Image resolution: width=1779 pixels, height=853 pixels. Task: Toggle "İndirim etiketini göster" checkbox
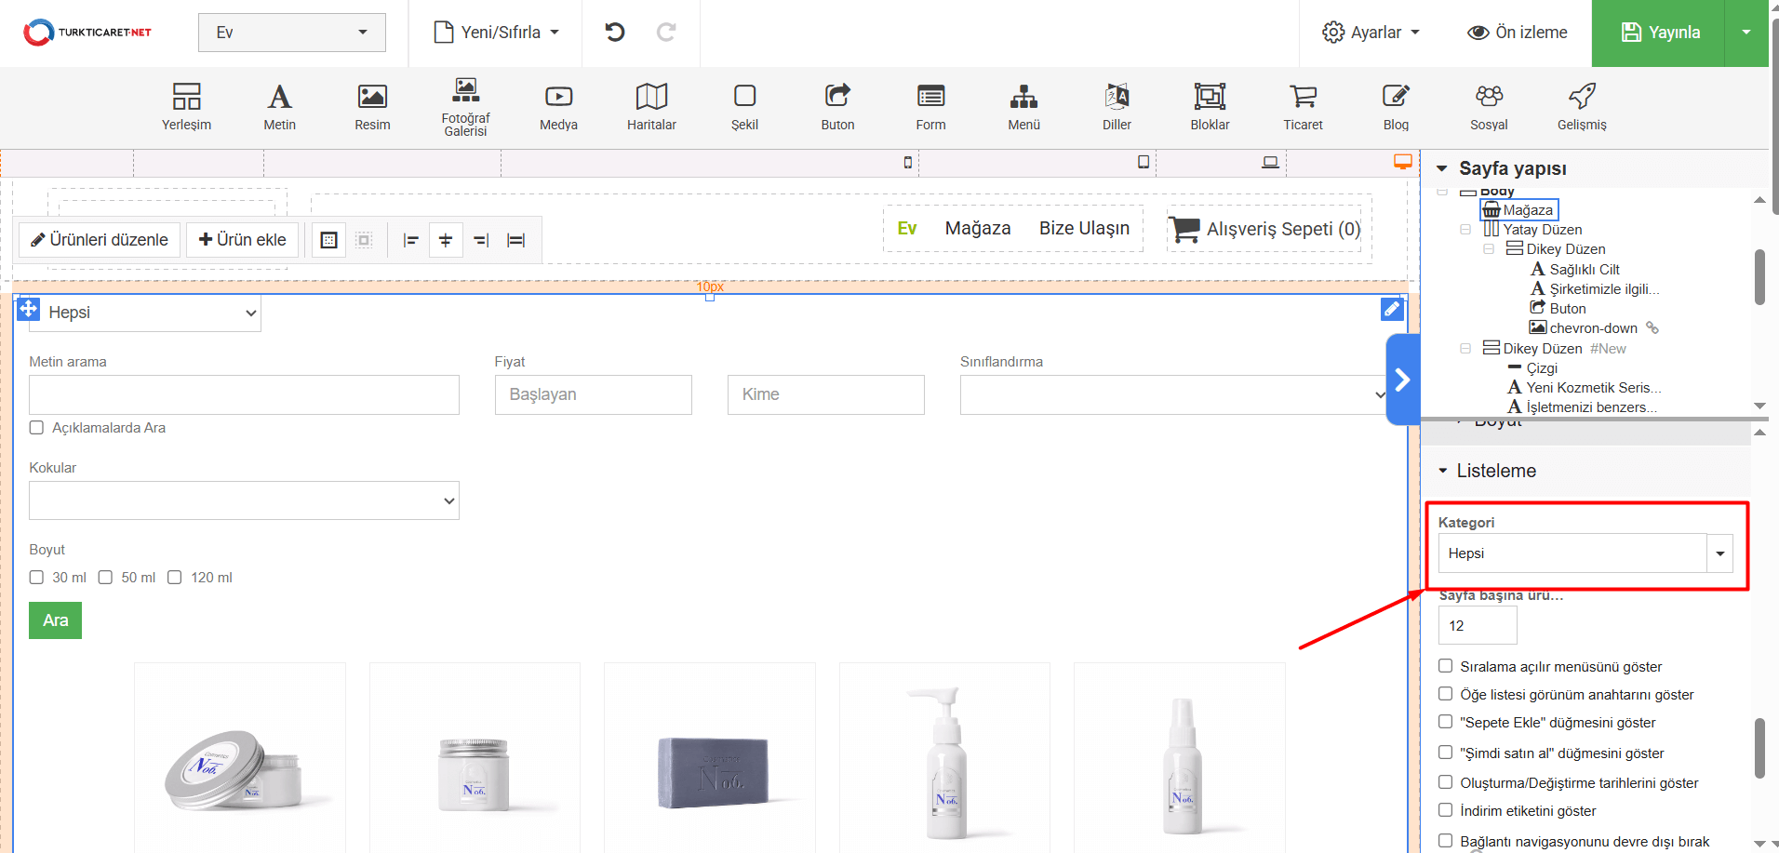pyautogui.click(x=1445, y=810)
